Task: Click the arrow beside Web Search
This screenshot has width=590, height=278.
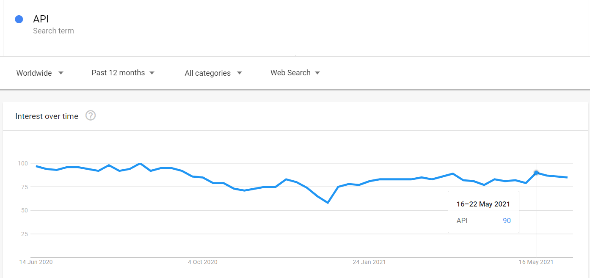Action: [317, 73]
